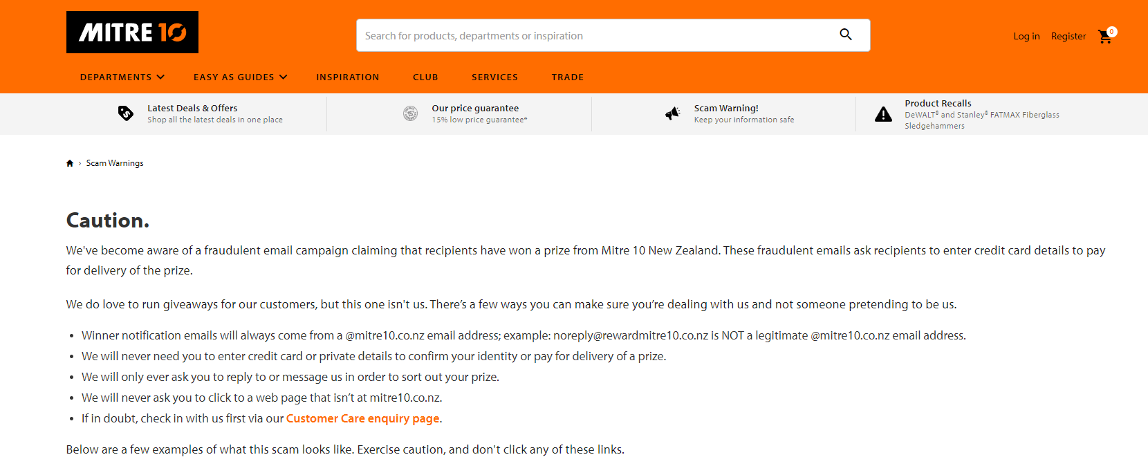This screenshot has width=1148, height=466.
Task: Click the deals price tag icon
Action: click(x=126, y=113)
